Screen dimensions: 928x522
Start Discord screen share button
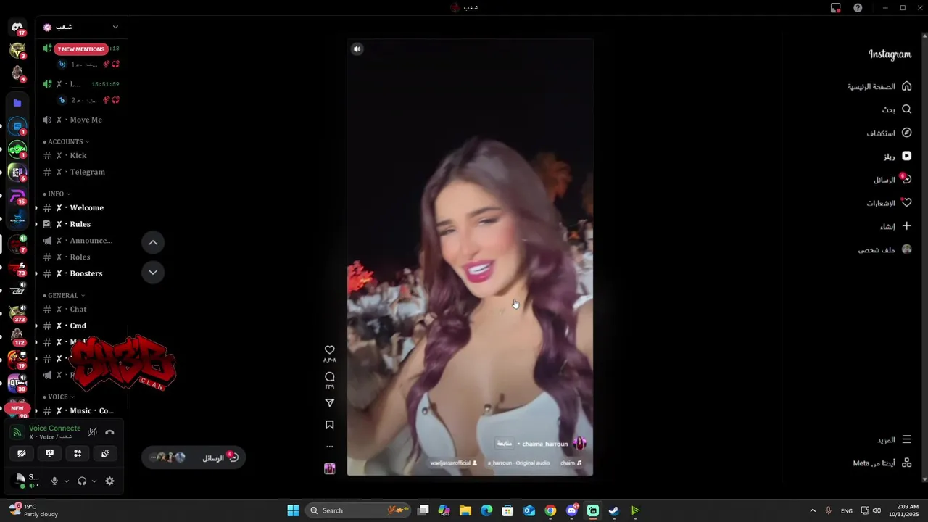(49, 454)
